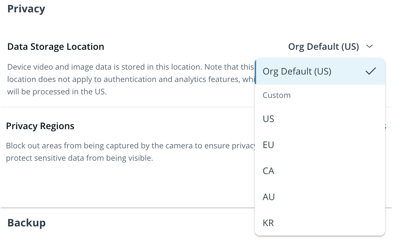The image size is (404, 244).
Task: Click the Data Storage Location label
Action: pos(56,47)
